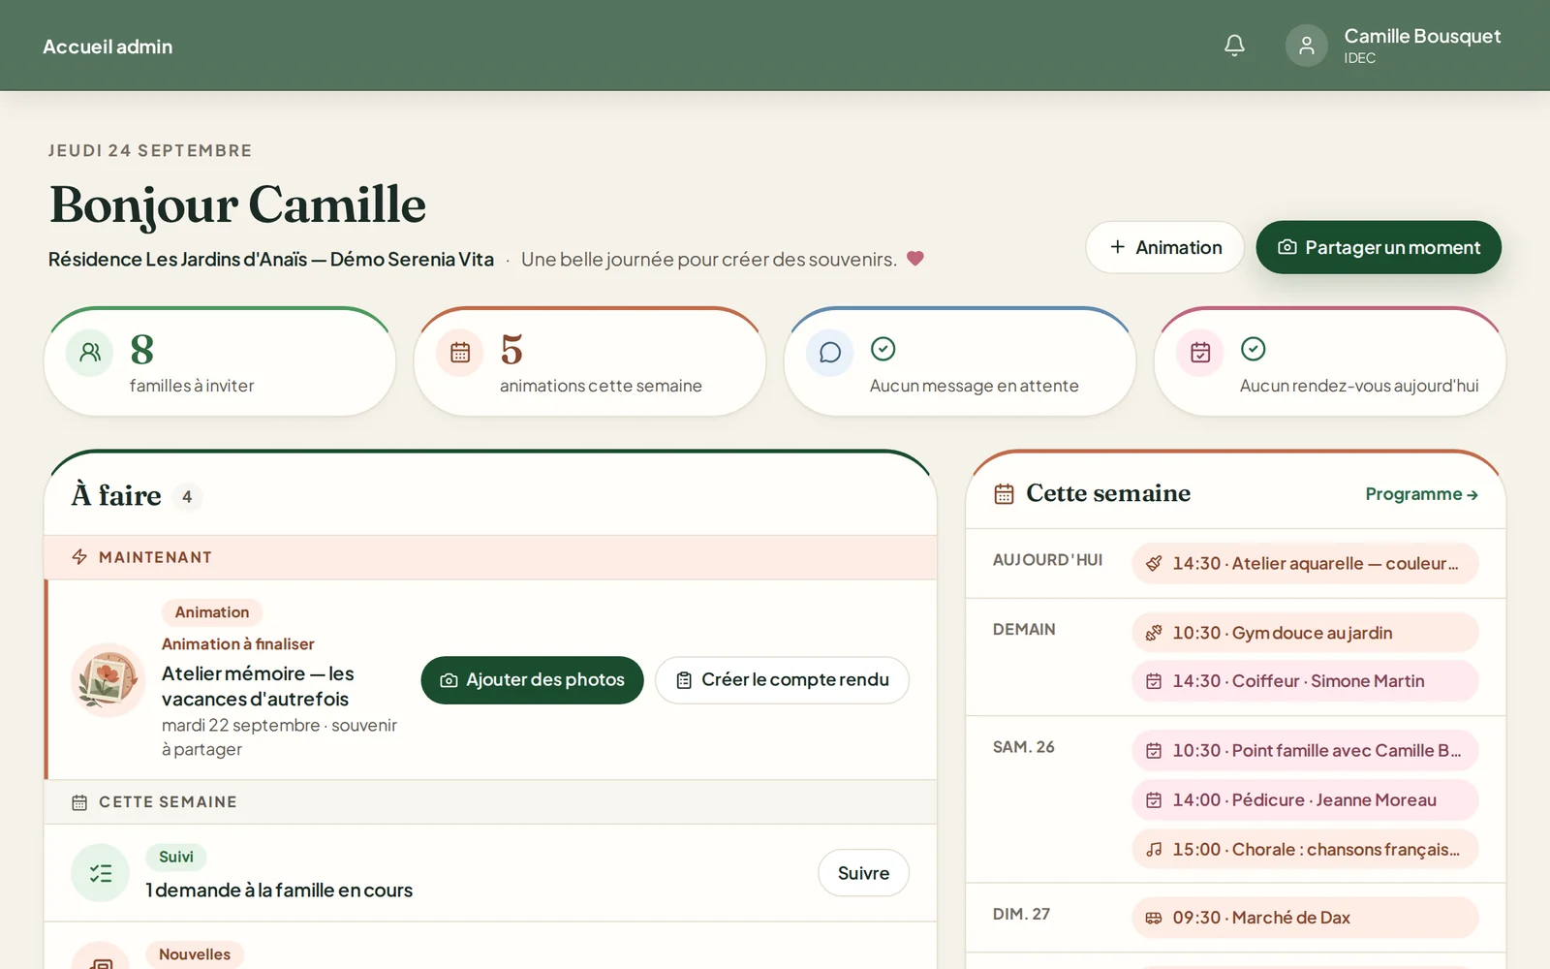Click the 'Atelier mémoire — les vacances d'autrefois' title
The width and height of the screenshot is (1550, 969).
pos(258,686)
